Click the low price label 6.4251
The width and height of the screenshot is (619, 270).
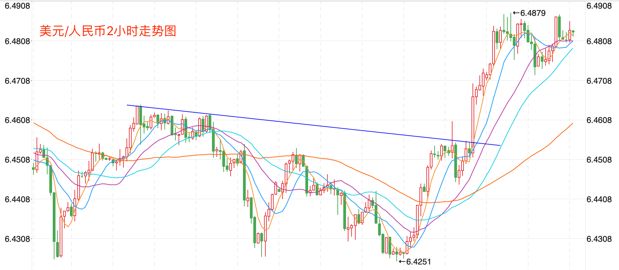point(418,262)
